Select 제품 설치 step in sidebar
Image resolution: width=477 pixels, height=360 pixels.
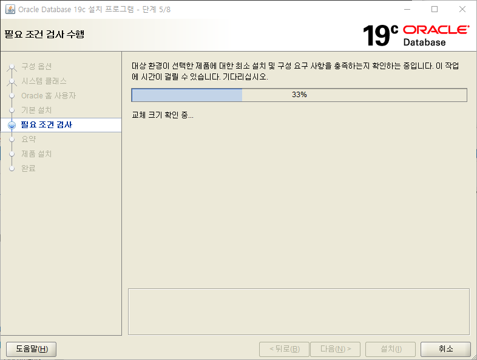point(36,154)
